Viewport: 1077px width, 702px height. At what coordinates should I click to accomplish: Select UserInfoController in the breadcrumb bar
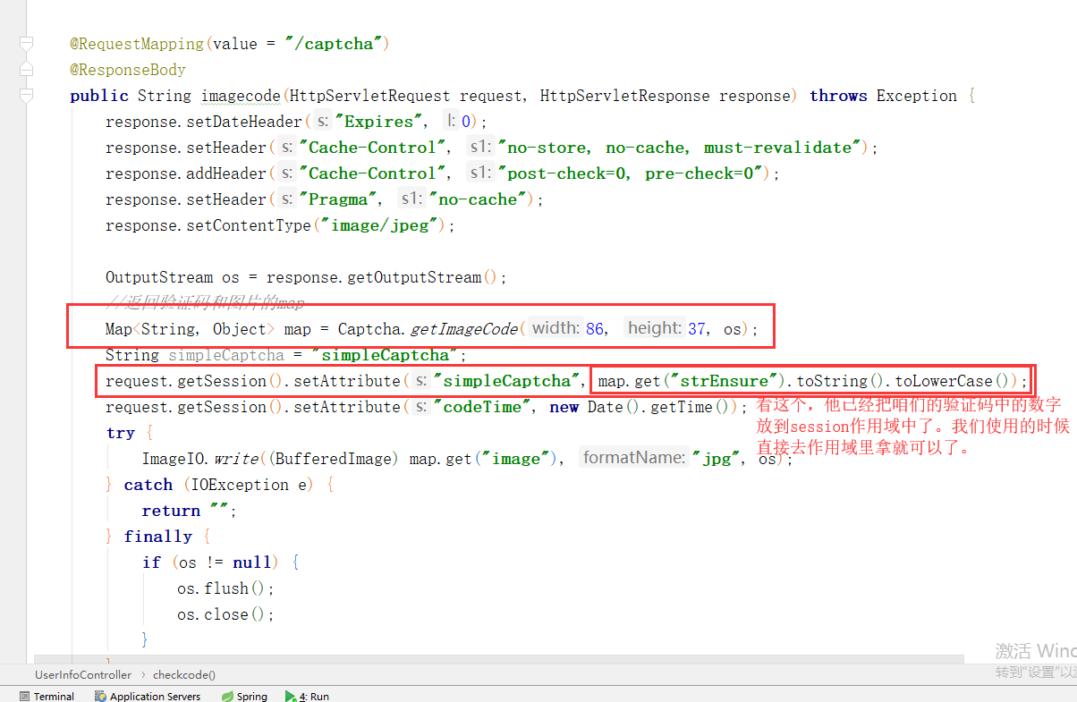83,674
